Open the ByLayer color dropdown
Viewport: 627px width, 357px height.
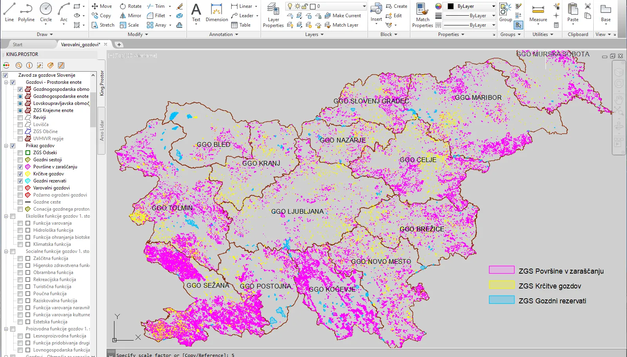(x=493, y=6)
